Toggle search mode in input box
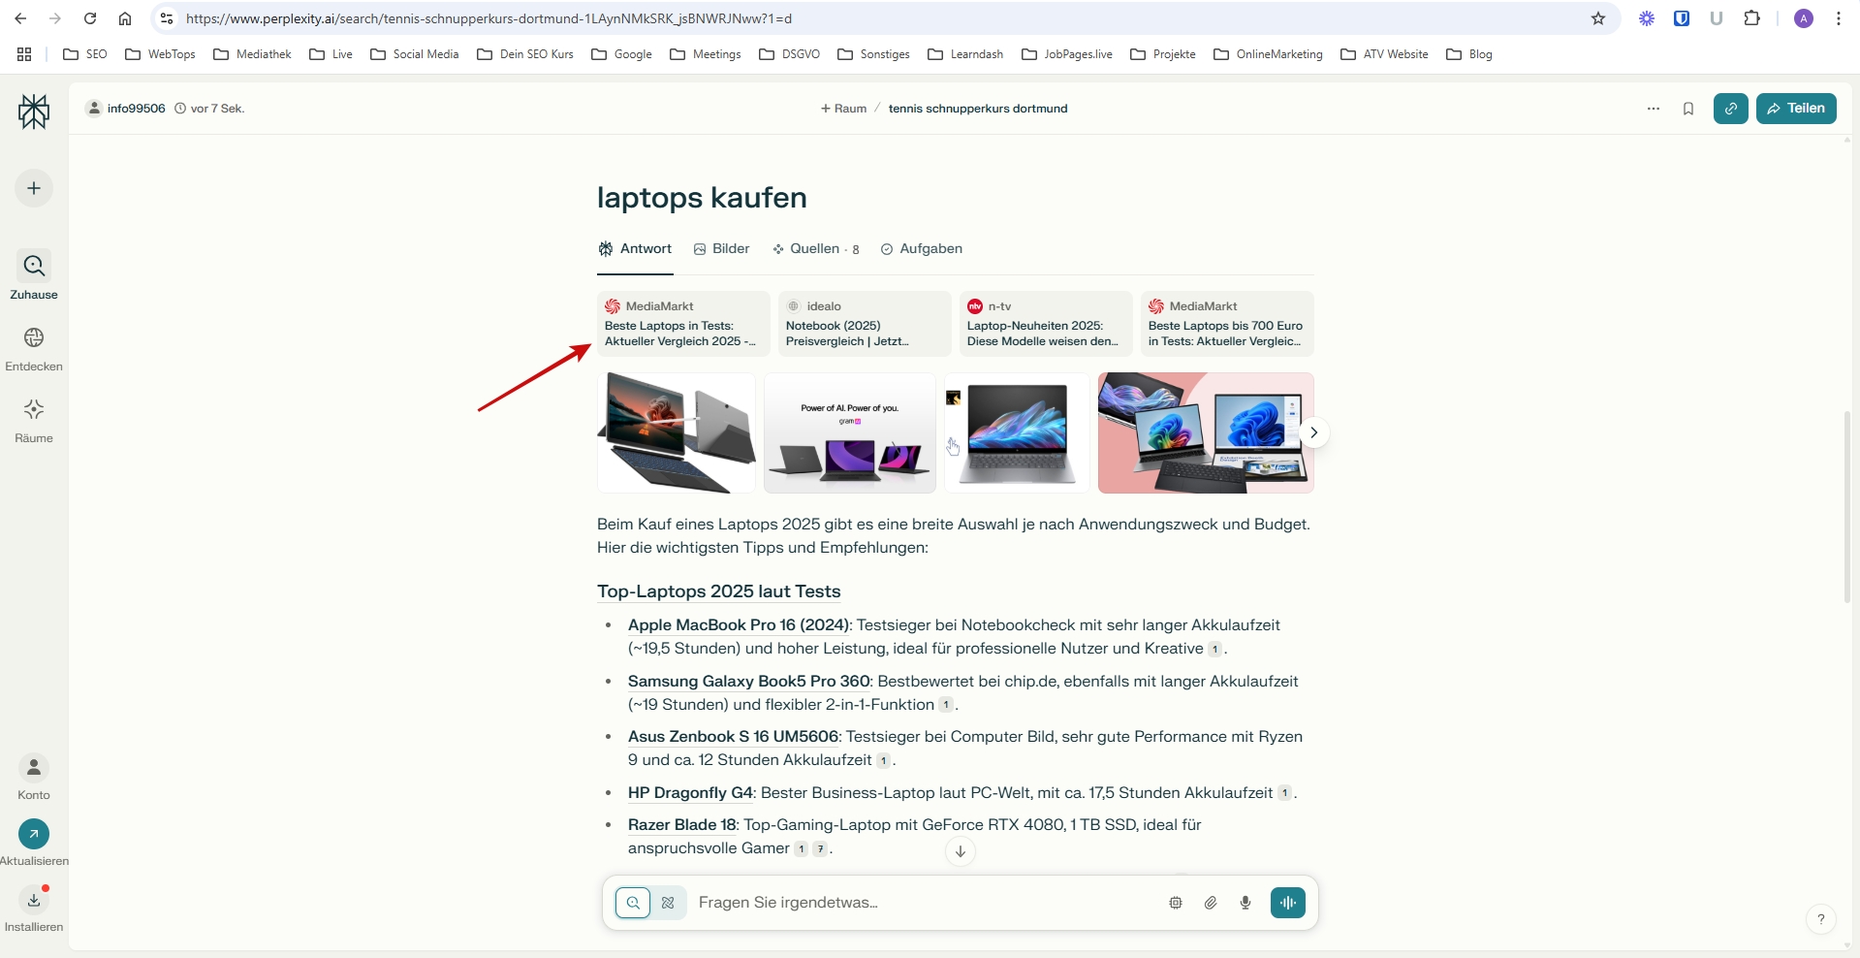This screenshot has height=958, width=1860. click(633, 903)
